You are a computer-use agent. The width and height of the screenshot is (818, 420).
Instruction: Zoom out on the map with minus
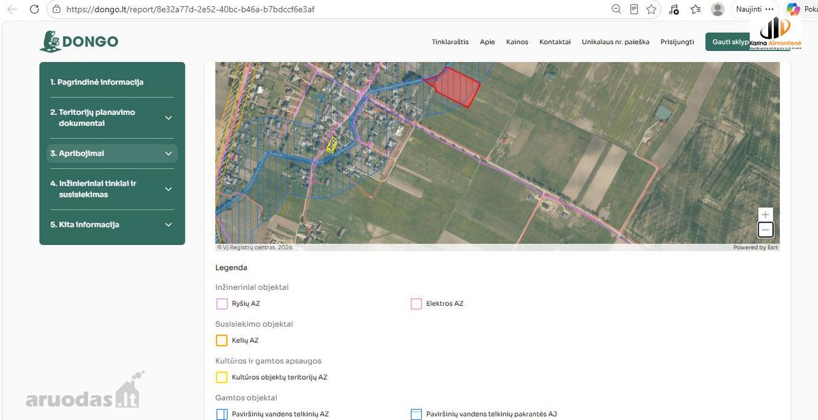pyautogui.click(x=766, y=229)
